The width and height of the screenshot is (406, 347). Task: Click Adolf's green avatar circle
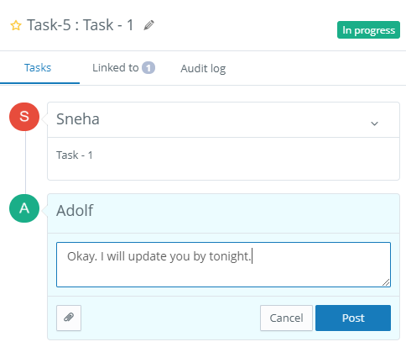24,208
